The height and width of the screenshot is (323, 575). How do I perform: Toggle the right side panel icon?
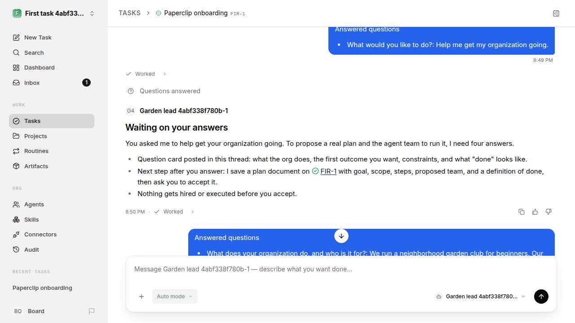click(x=556, y=13)
